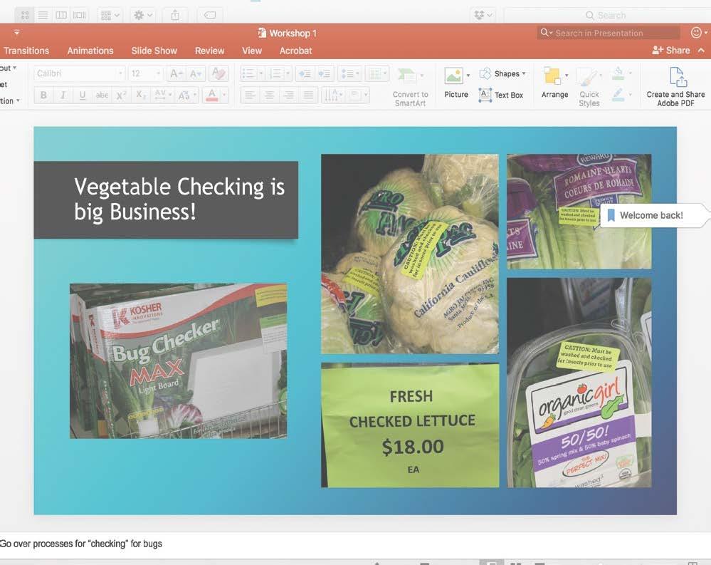Screen dimensions: 711x565
Task: Click Convert to SmartArt
Action: click(410, 87)
